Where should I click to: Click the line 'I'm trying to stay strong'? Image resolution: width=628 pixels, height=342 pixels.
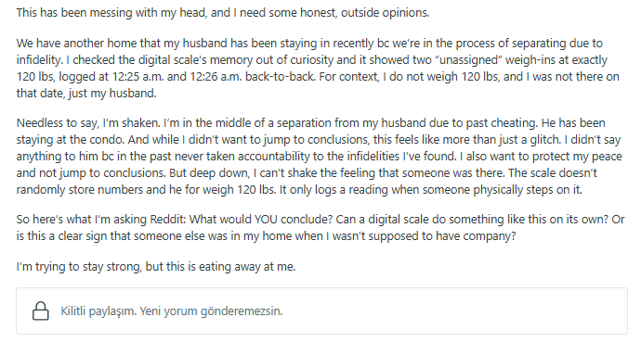156,267
